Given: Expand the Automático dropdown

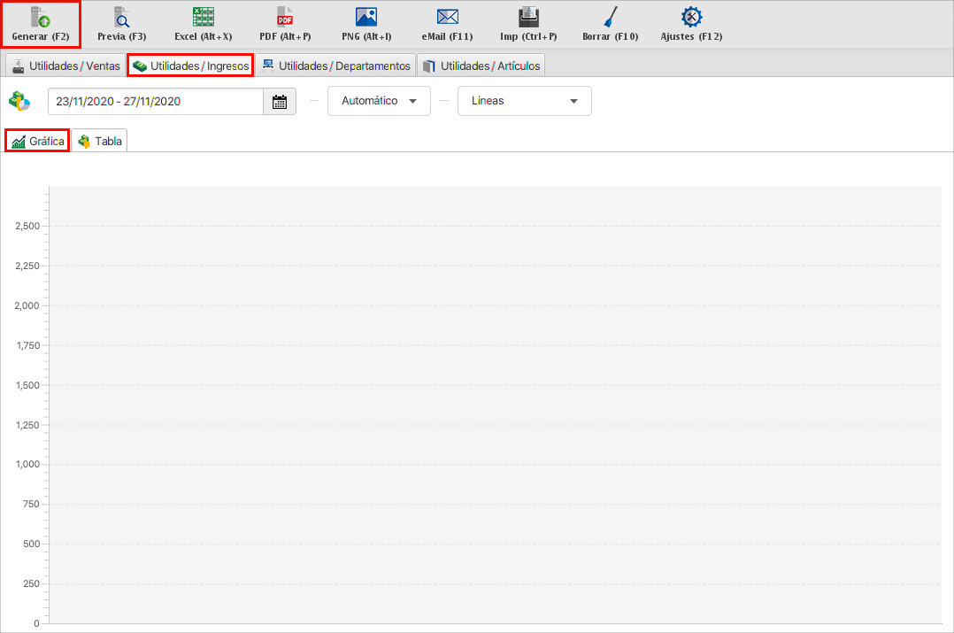Looking at the screenshot, I should [379, 101].
